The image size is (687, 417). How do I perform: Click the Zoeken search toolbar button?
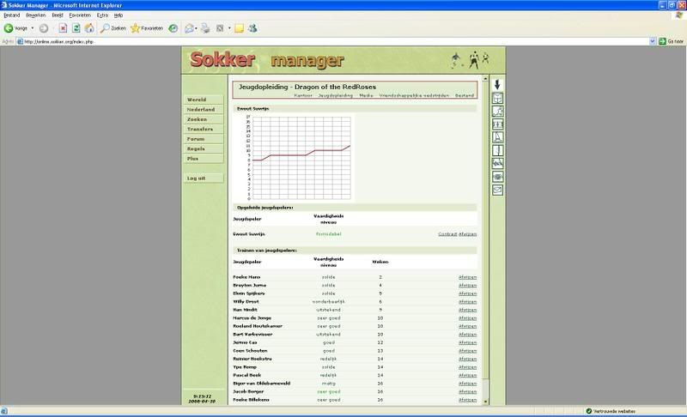point(113,28)
